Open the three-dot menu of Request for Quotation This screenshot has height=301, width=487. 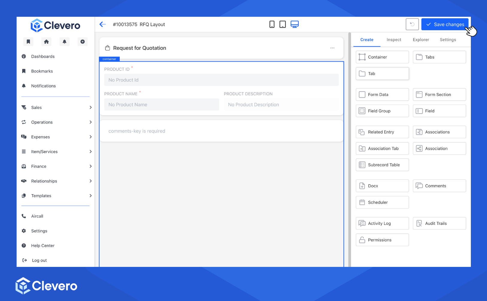[332, 48]
